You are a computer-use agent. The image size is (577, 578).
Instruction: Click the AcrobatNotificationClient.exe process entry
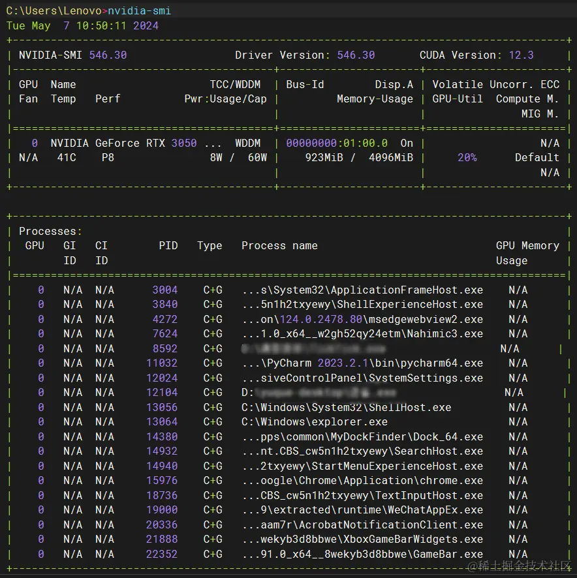363,525
